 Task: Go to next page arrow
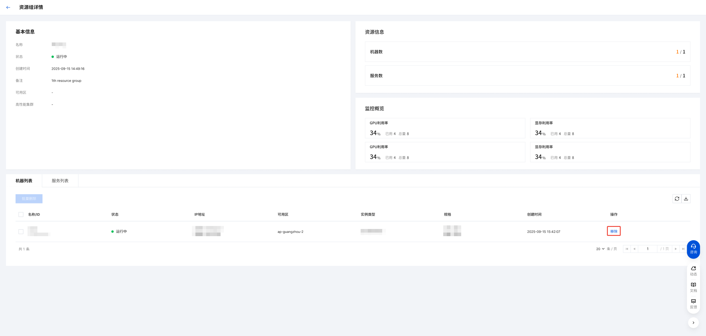click(675, 249)
